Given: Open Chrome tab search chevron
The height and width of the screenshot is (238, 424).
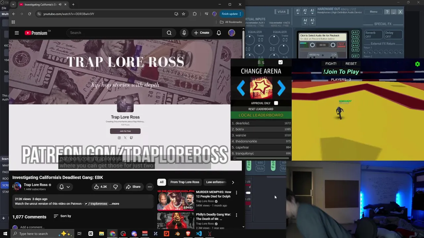Looking at the screenshot, I should (x=13, y=5).
